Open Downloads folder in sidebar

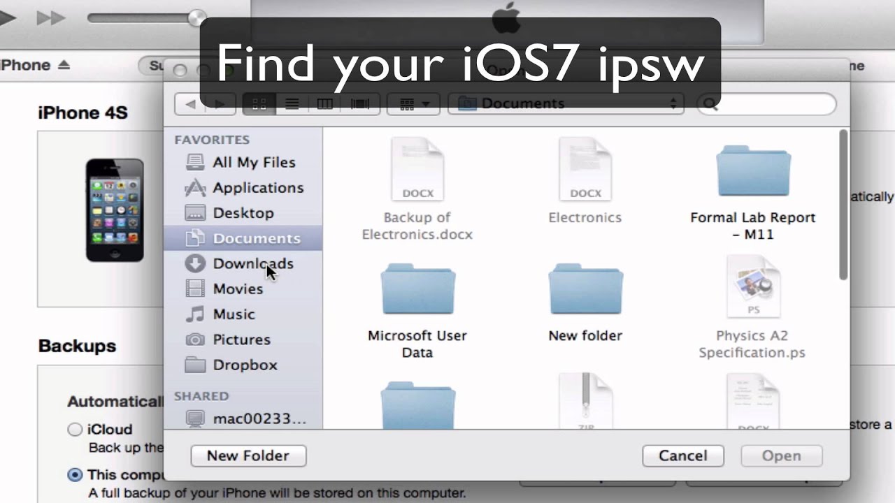click(x=240, y=263)
